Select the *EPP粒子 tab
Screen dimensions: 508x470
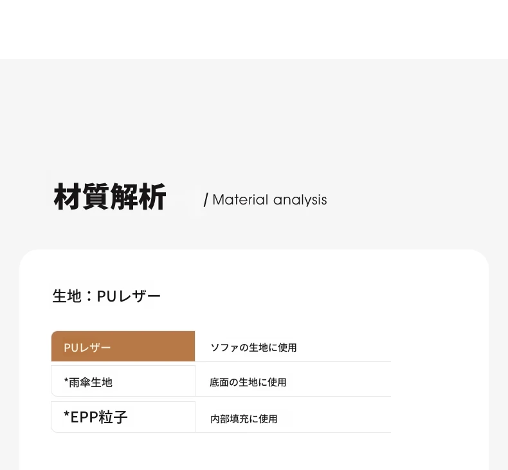123,417
